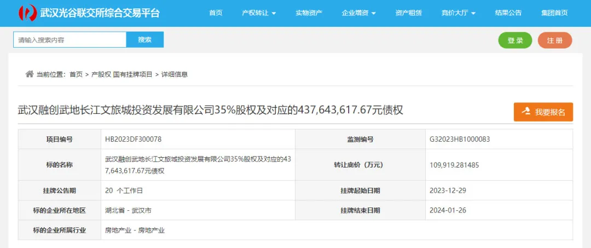This screenshot has width=591, height=248.
Task: Click the 首页 breadcrumb link
Action: (x=76, y=74)
